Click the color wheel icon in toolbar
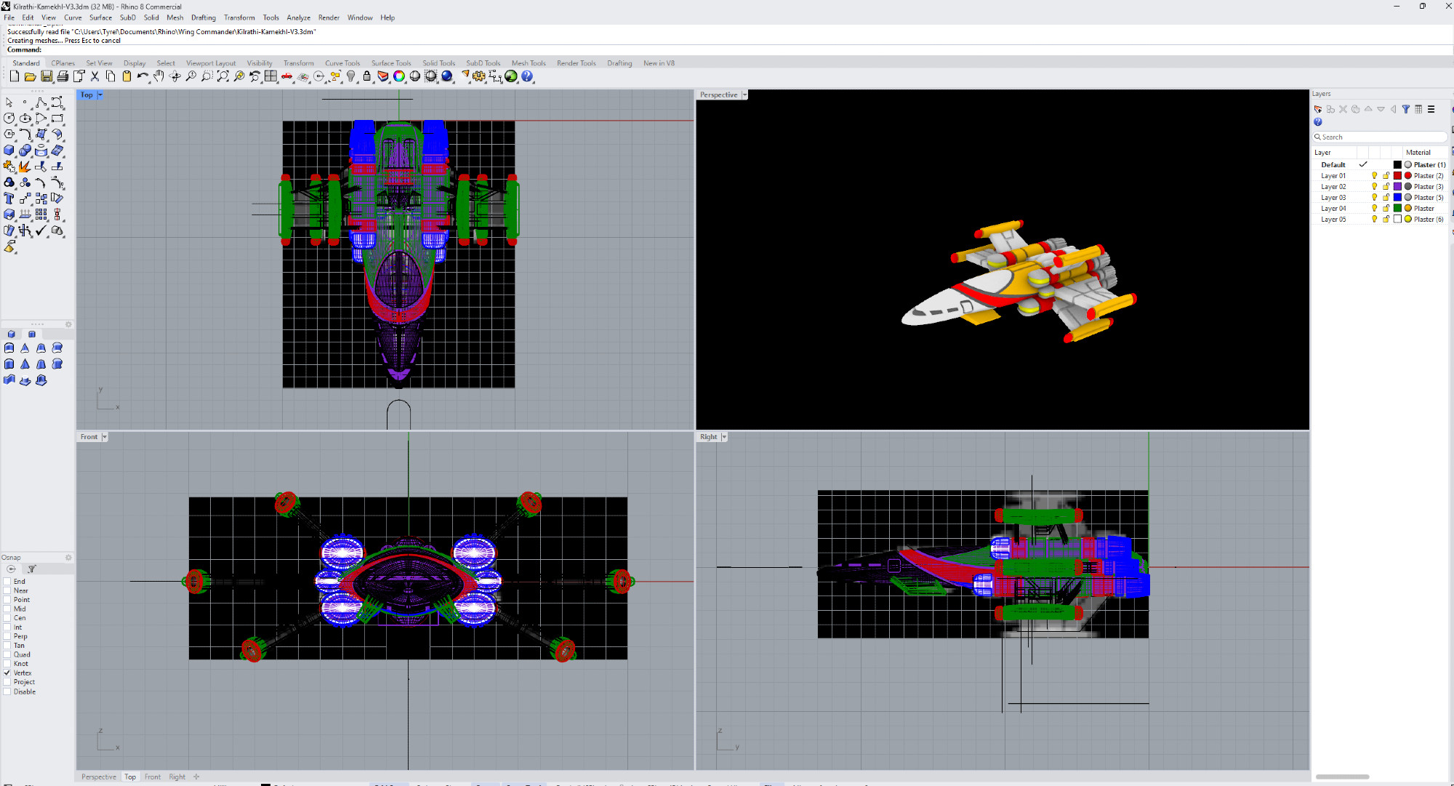This screenshot has height=786, width=1454. (399, 76)
